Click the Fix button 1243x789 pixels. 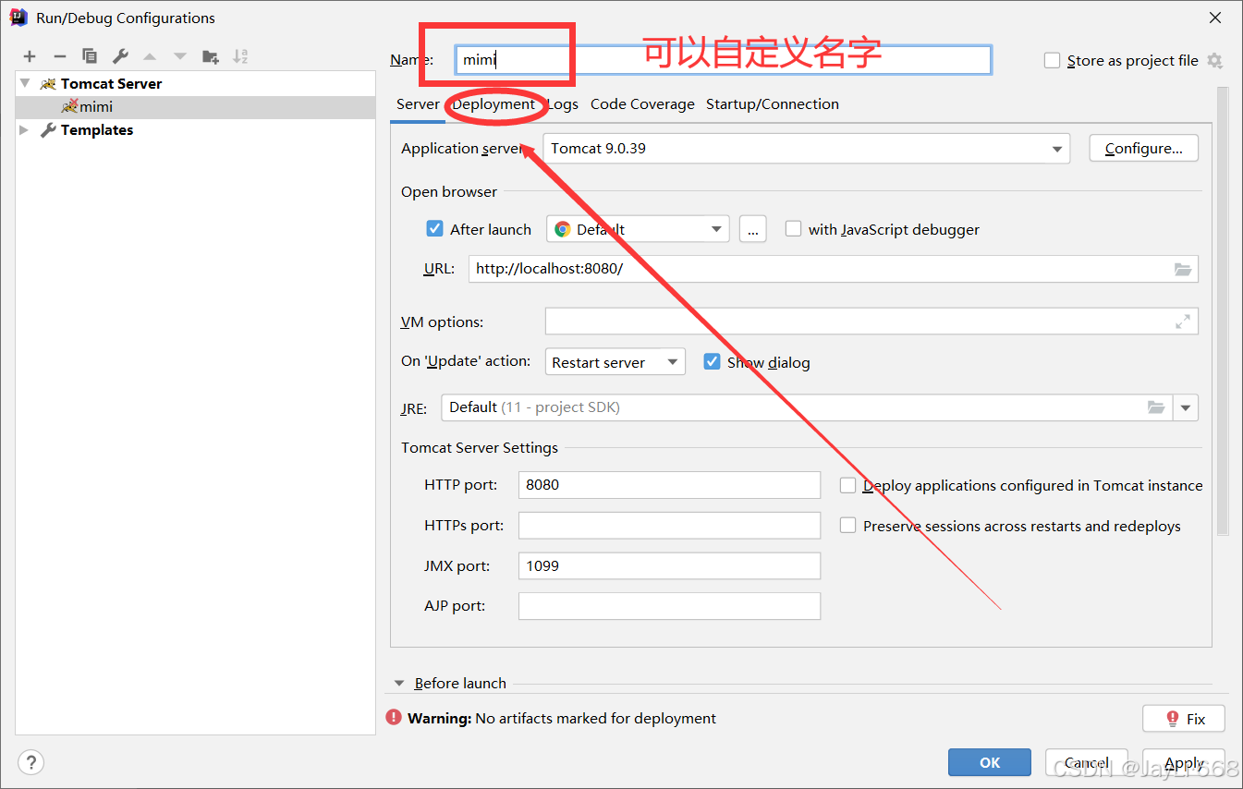(x=1184, y=718)
